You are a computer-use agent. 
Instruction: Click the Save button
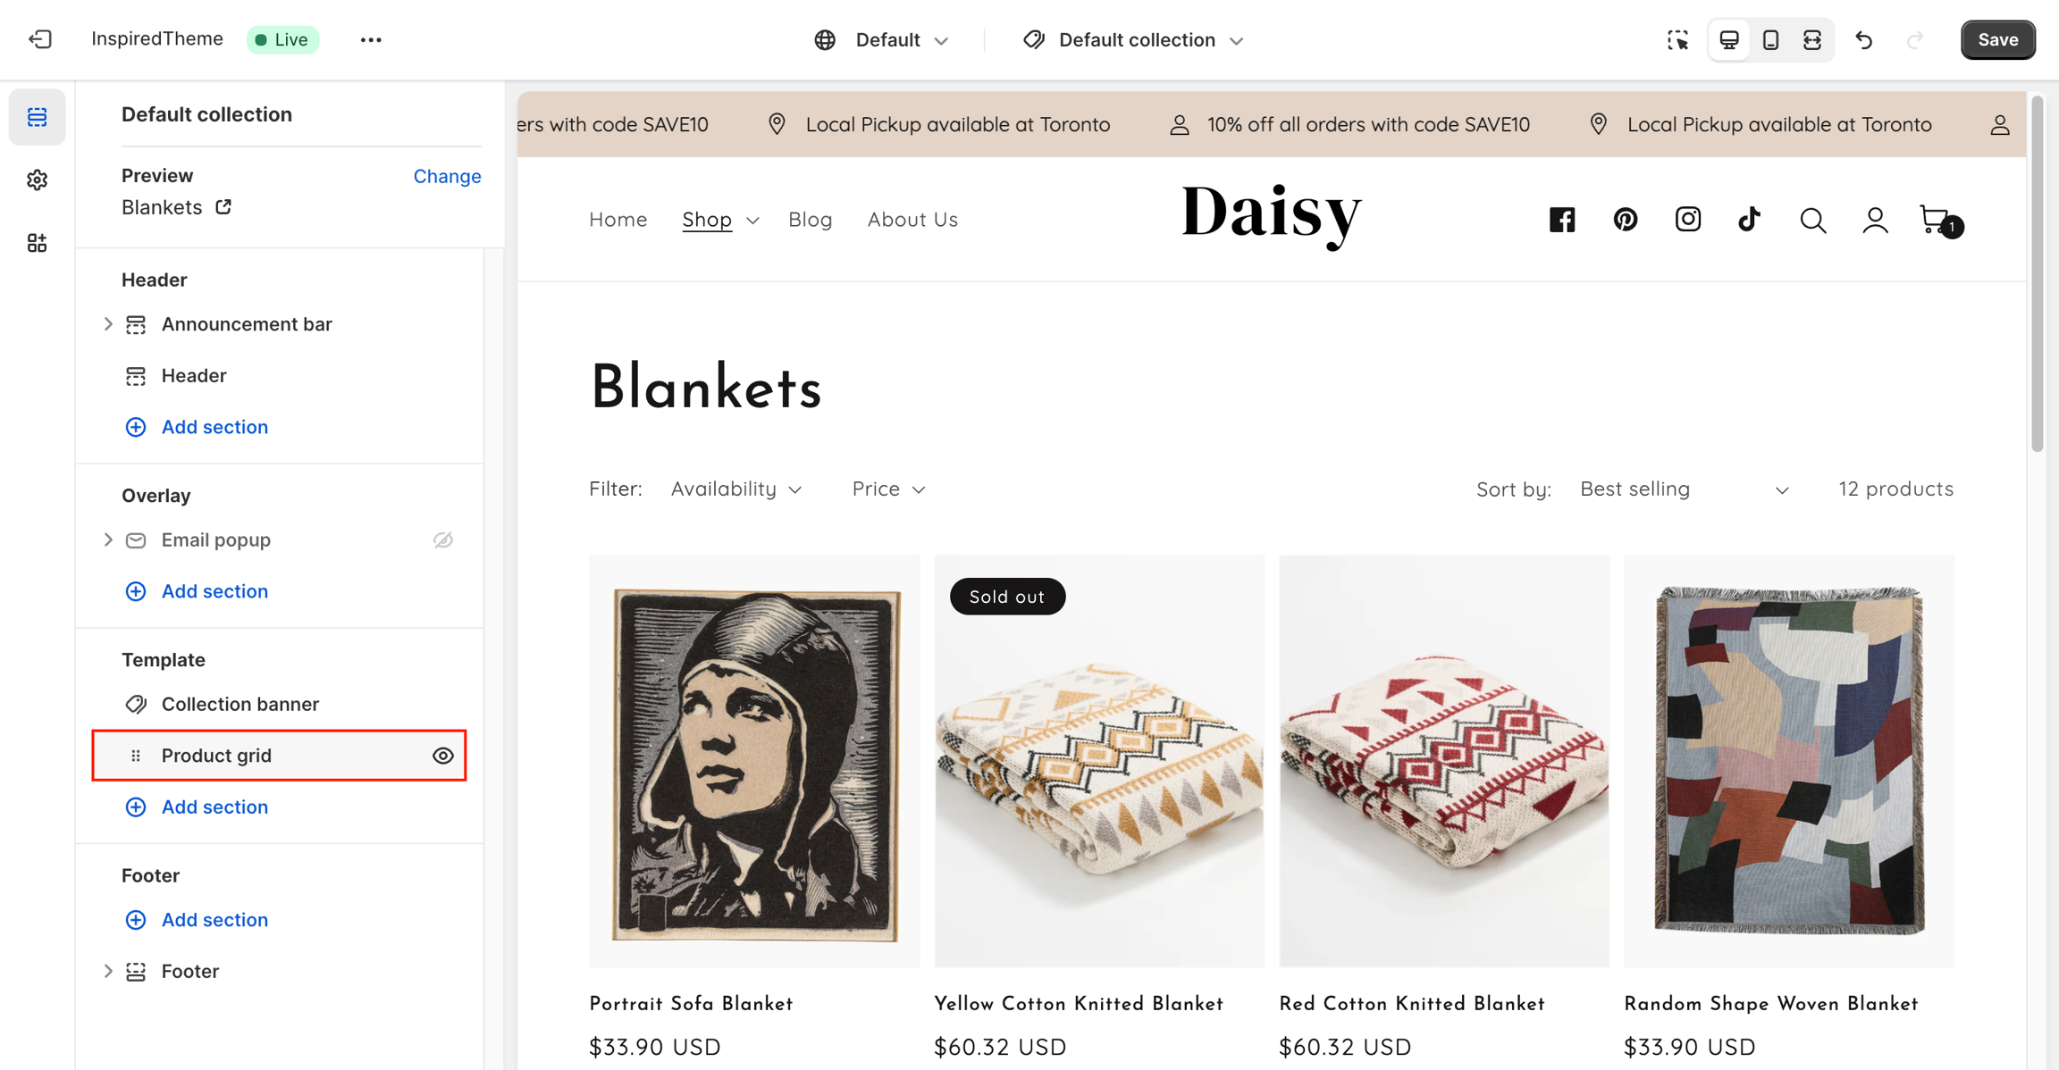coord(1997,40)
